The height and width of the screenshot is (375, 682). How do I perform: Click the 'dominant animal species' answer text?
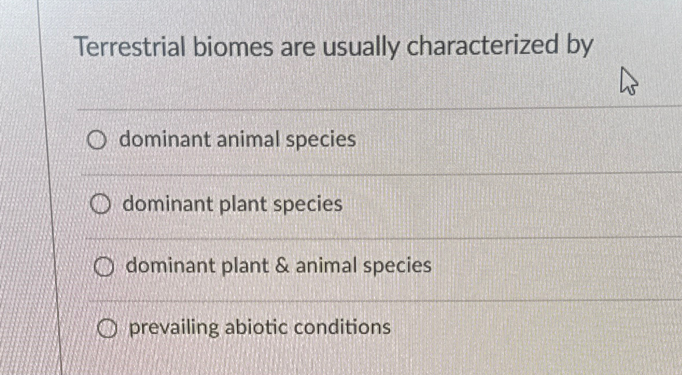click(x=237, y=140)
